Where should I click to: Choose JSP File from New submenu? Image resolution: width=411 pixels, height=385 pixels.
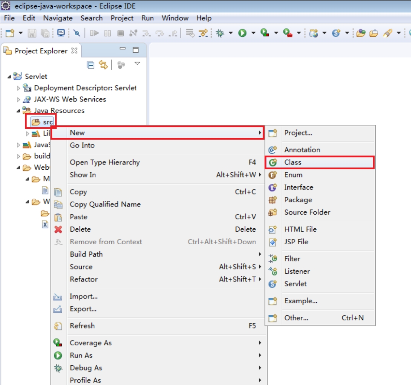[320, 242]
